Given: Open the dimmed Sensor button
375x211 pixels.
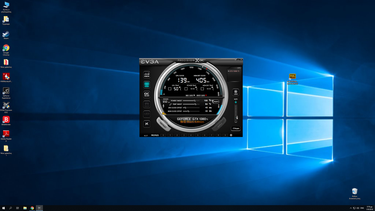Looking at the screenshot, I should 147,104.
